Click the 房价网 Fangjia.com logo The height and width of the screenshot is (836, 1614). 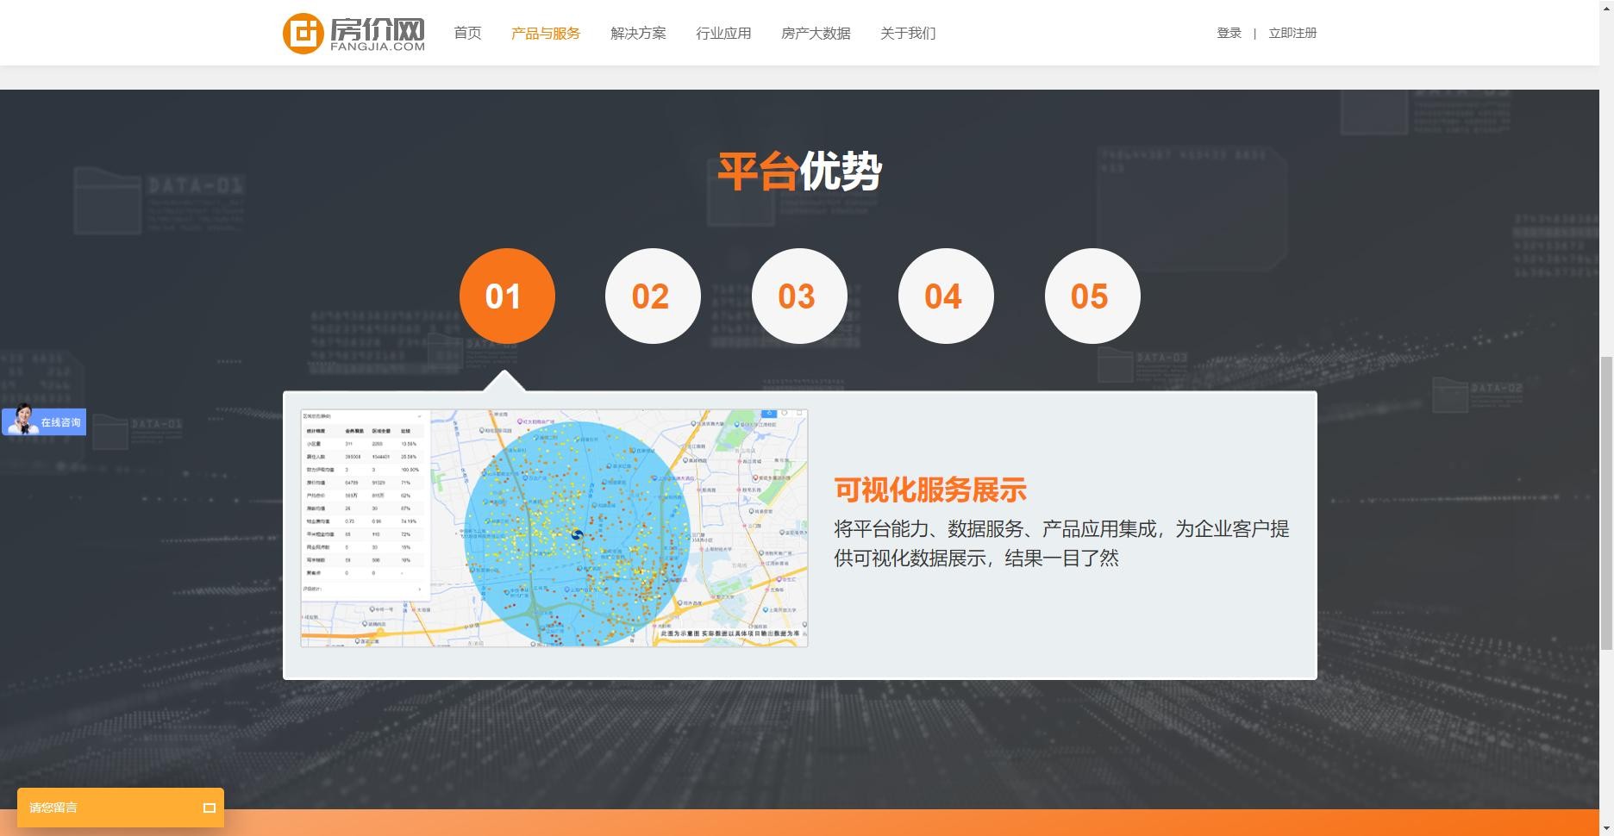tap(353, 33)
